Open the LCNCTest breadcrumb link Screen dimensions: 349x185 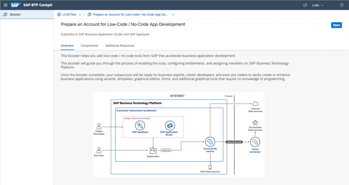tap(69, 14)
